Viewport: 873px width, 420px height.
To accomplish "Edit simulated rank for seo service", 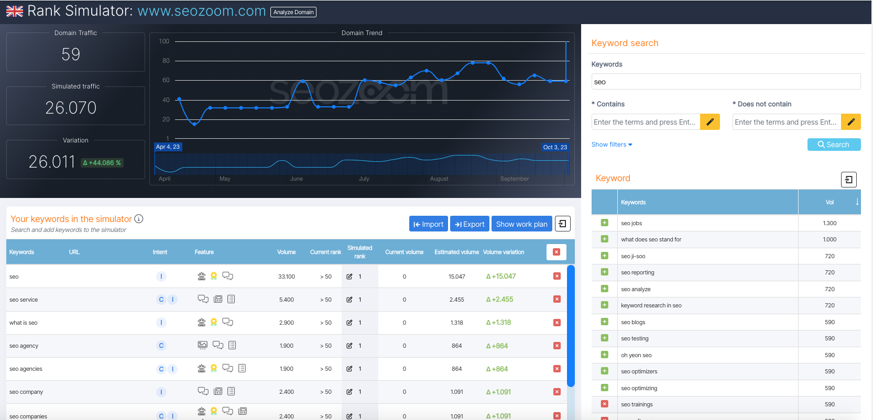I will point(350,300).
